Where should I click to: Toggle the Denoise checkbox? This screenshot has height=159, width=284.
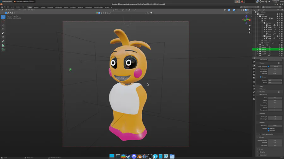pos(261,77)
